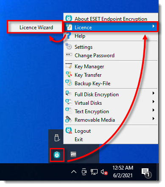The width and height of the screenshot is (165, 187).
Task: Click the Logout lock icon with warning
Action: coord(69,130)
